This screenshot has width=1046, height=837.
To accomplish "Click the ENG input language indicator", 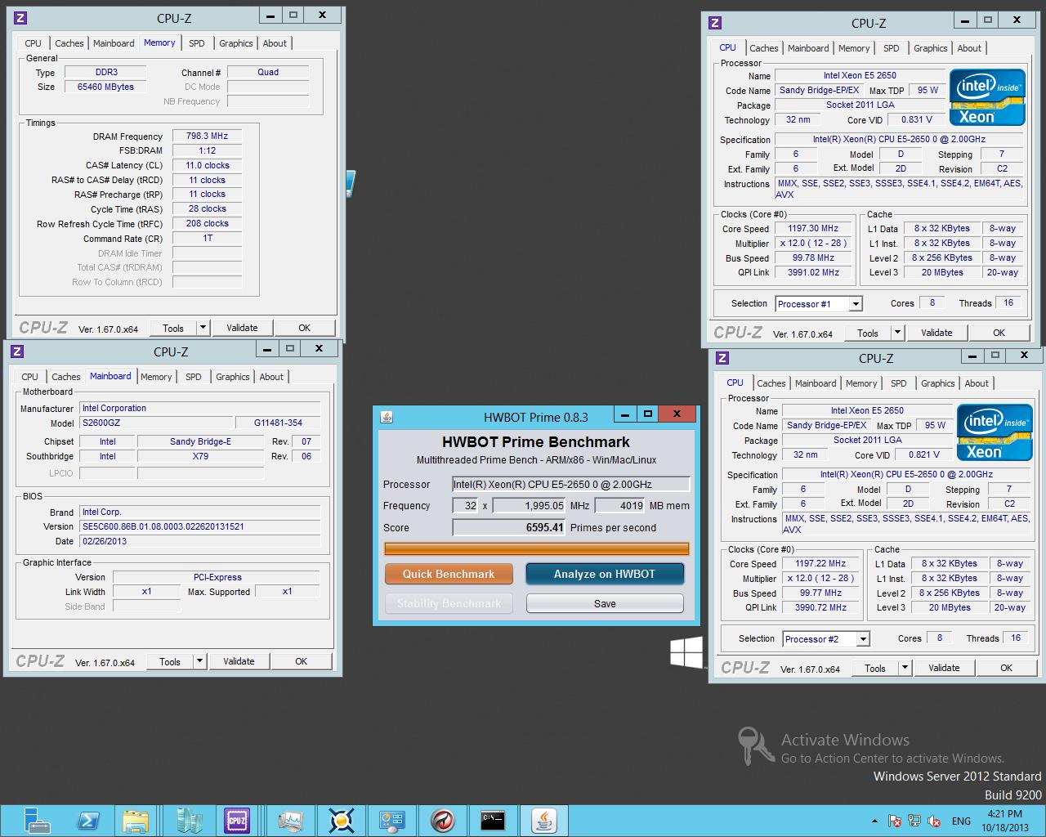I will tap(961, 821).
